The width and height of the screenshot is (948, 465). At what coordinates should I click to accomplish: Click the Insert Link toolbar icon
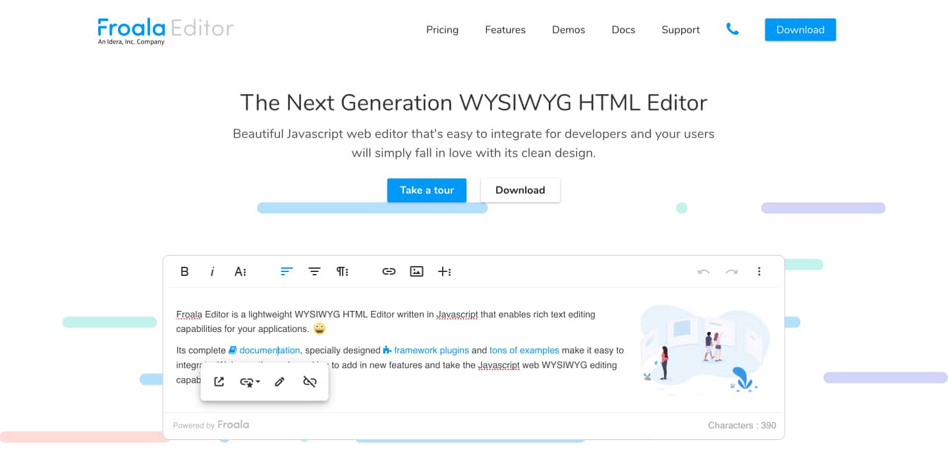389,271
